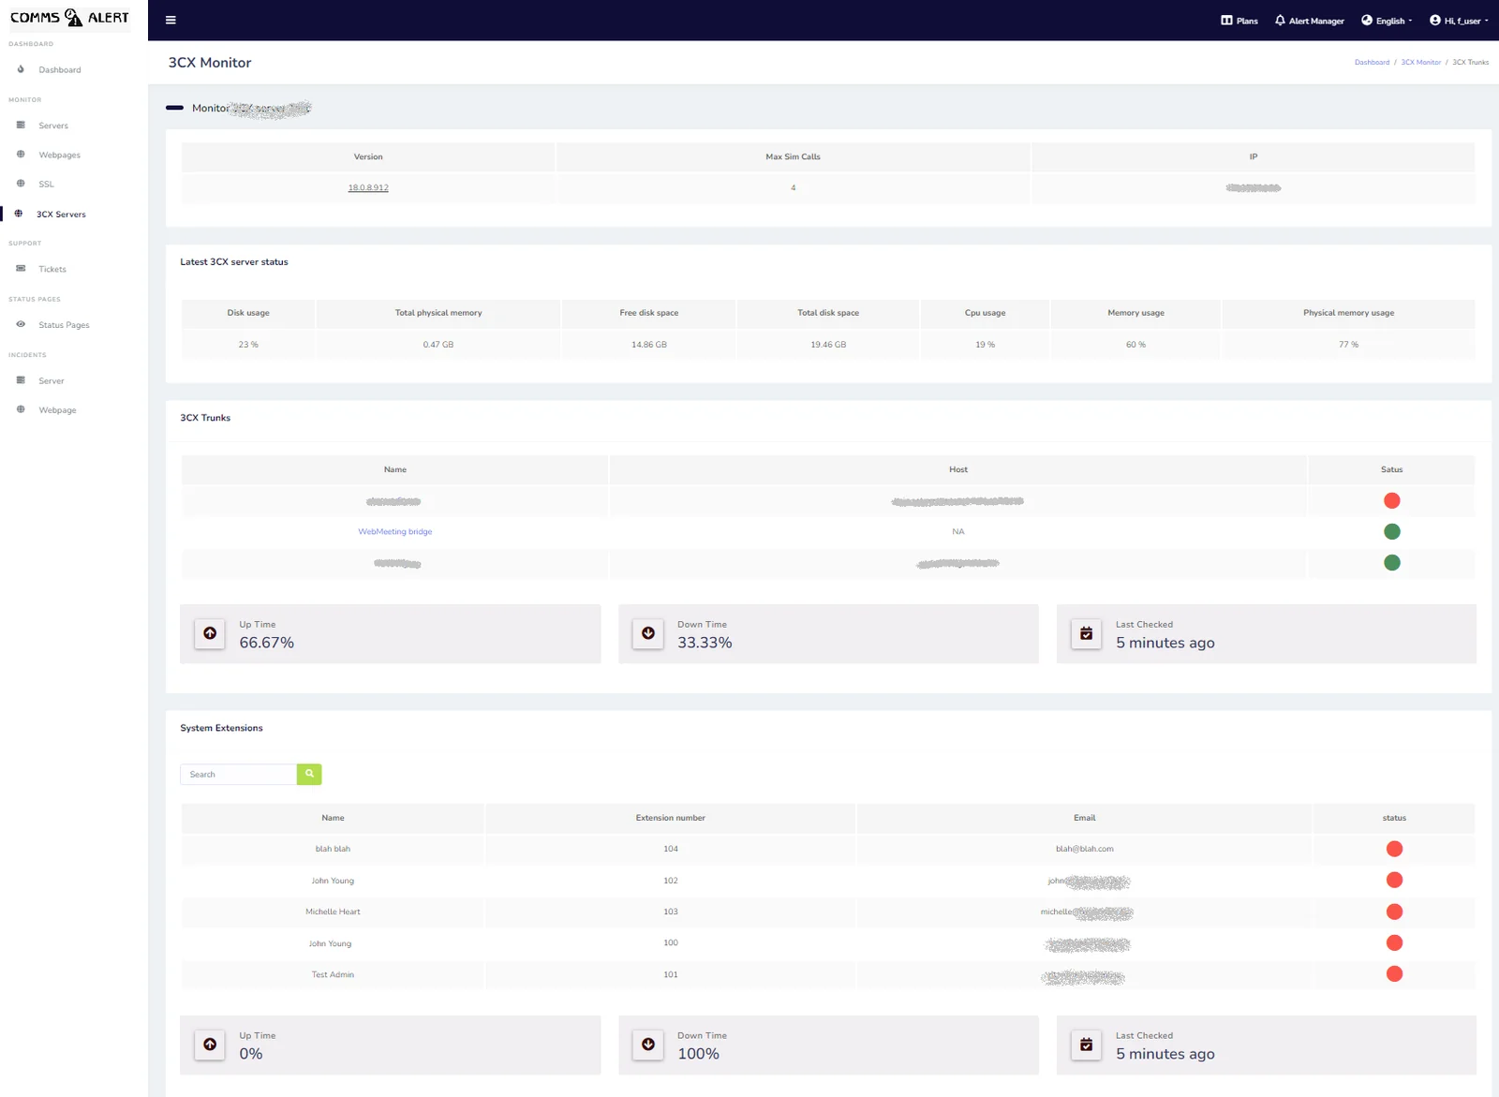
Task: Follow the Dashboard breadcrumb link
Action: click(x=1372, y=63)
